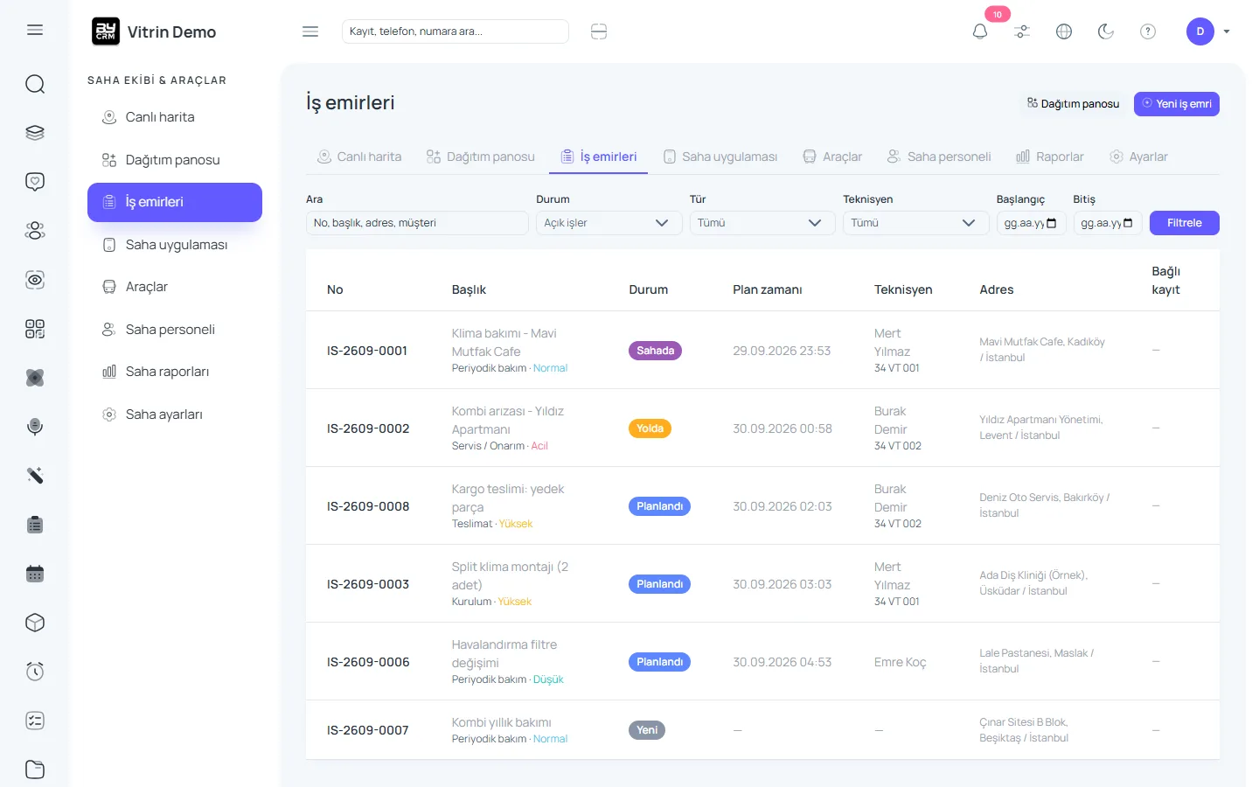Open Saha raporları in sidebar
This screenshot has height=787, width=1259.
click(175, 372)
